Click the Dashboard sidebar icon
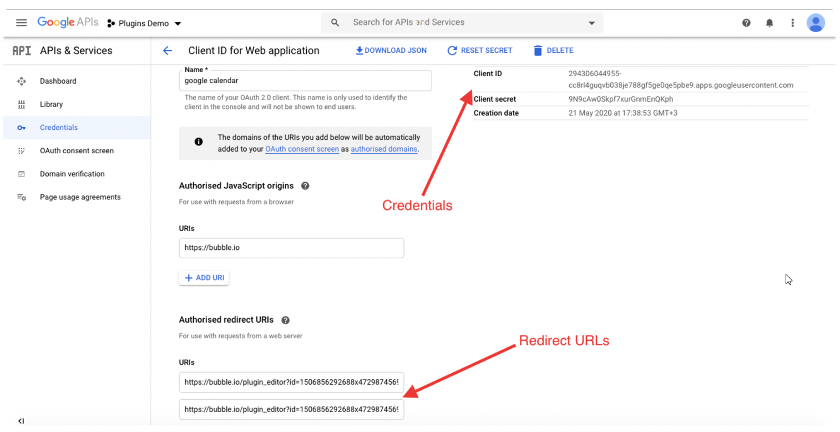This screenshot has width=840, height=432. click(x=22, y=81)
